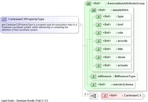Collapse the CartesianCSPropertyType node

(80, 25)
